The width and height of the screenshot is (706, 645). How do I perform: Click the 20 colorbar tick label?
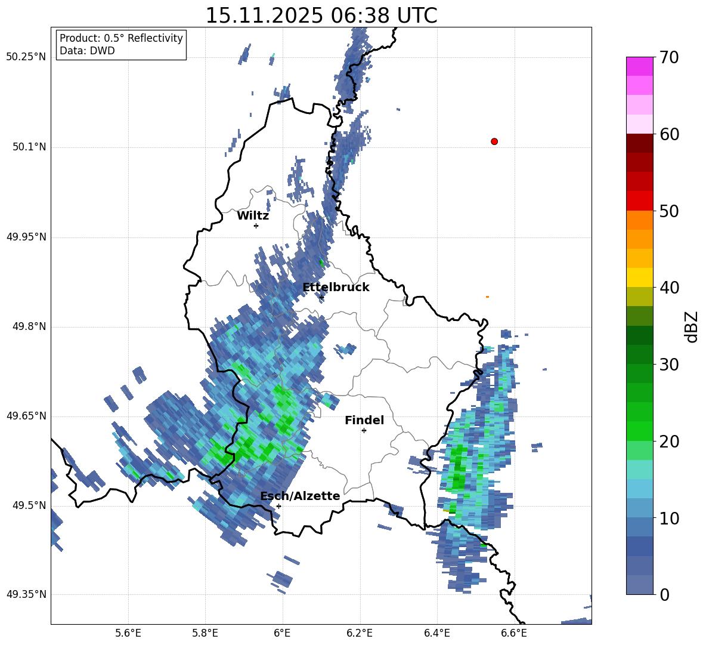[x=670, y=442]
